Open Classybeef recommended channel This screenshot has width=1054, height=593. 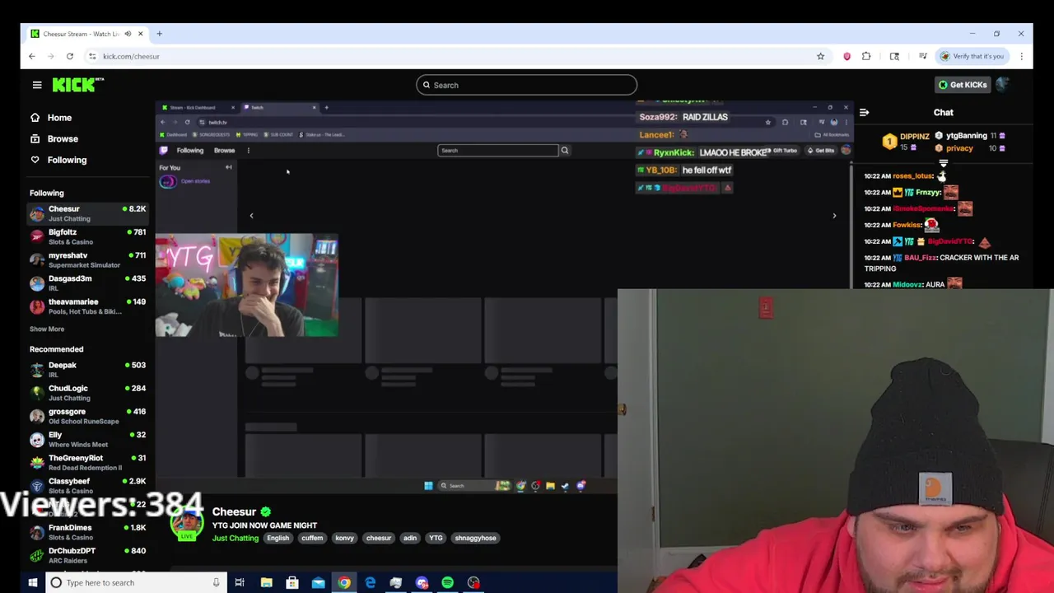pyautogui.click(x=87, y=485)
